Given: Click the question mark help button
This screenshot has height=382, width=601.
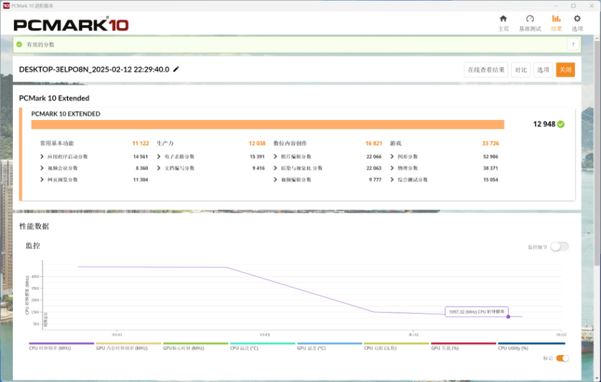Looking at the screenshot, I should click(573, 44).
